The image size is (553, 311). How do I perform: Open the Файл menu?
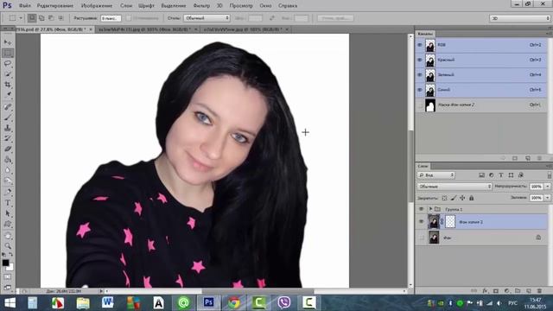click(x=24, y=6)
